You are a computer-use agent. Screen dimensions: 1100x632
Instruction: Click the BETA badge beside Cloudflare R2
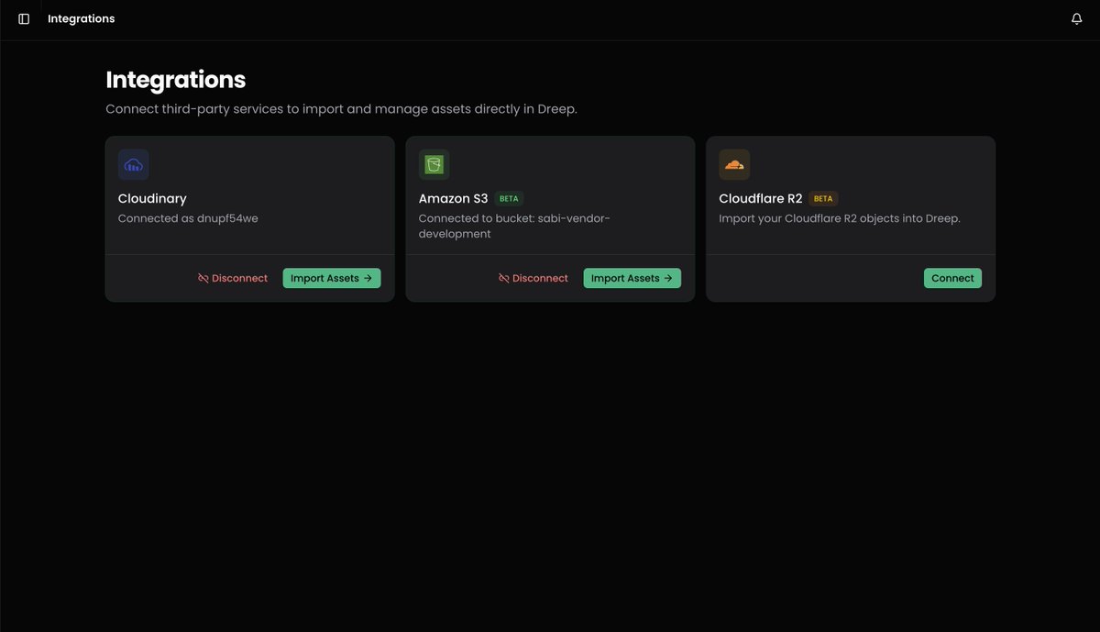[x=823, y=198]
